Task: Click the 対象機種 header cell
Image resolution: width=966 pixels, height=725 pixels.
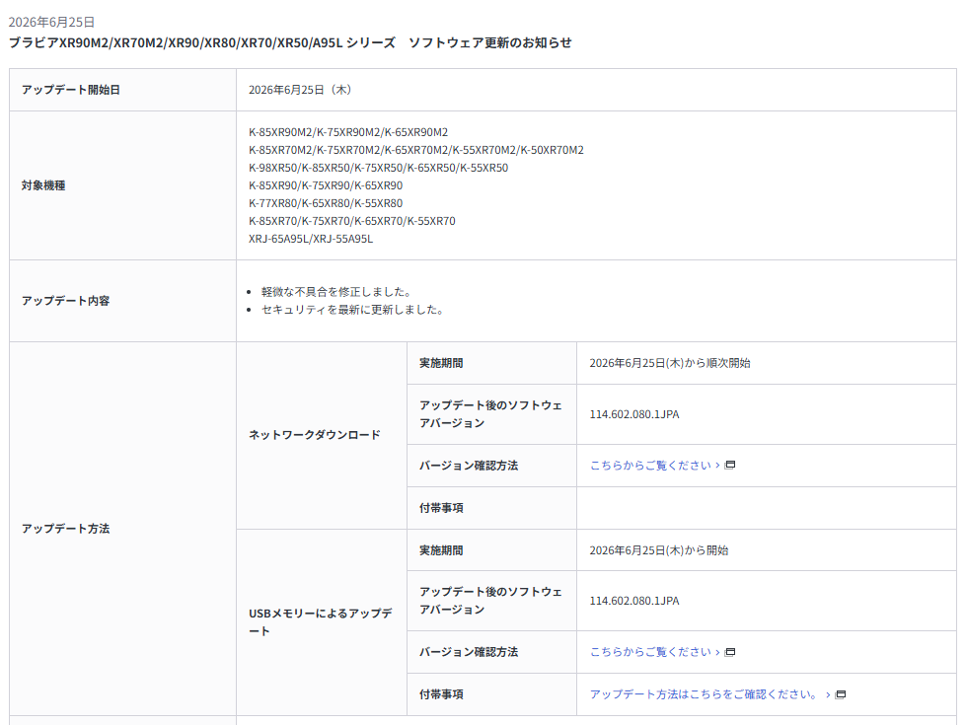Action: [x=122, y=185]
